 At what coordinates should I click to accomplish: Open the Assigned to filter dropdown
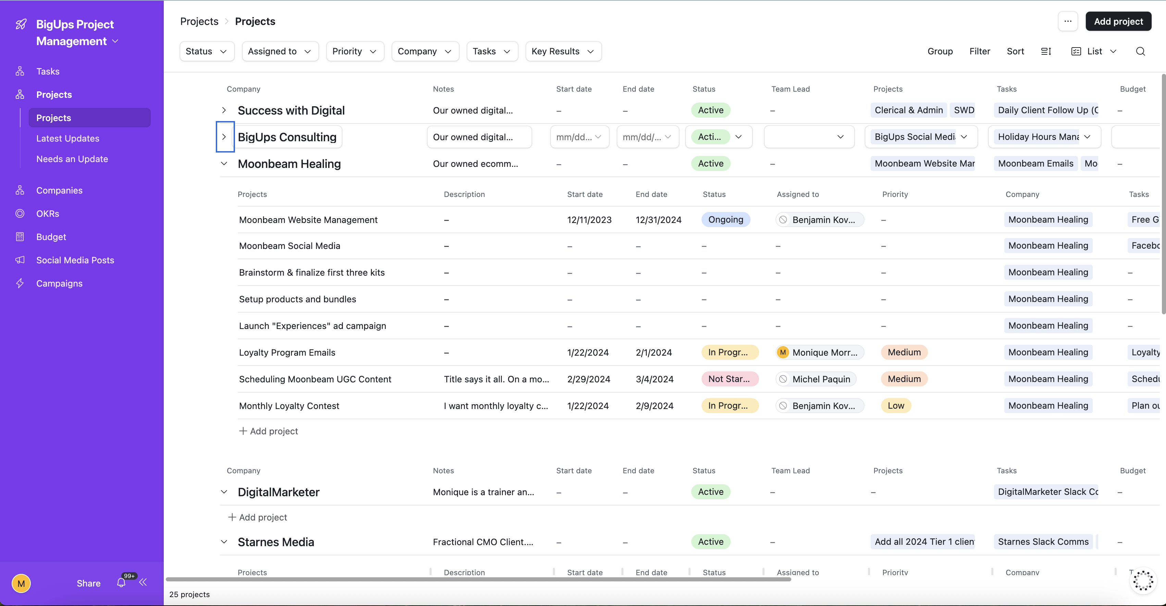pyautogui.click(x=280, y=52)
